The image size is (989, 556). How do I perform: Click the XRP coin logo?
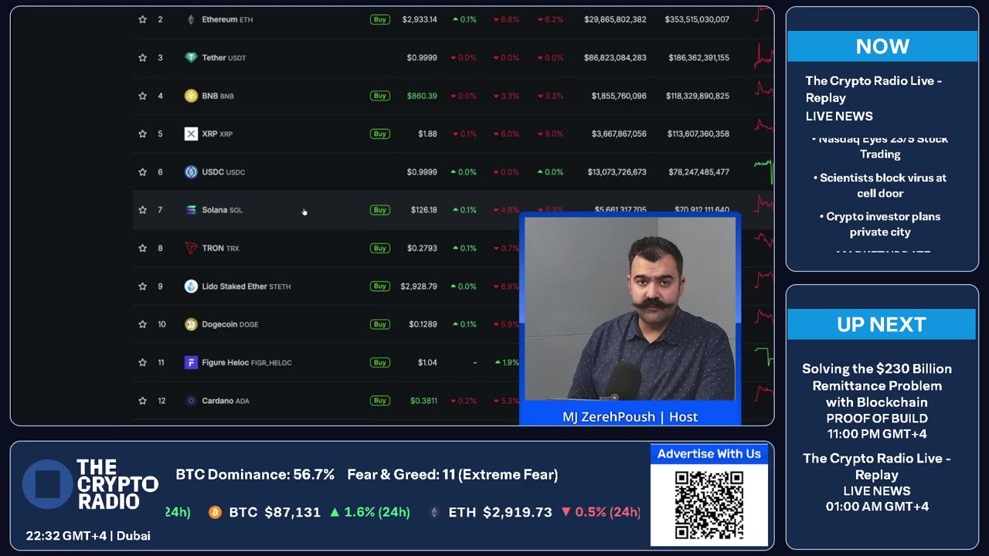[x=191, y=134]
